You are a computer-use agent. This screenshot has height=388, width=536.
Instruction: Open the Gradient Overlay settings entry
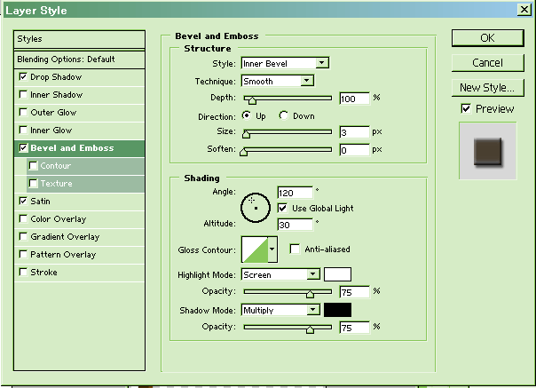coord(65,237)
